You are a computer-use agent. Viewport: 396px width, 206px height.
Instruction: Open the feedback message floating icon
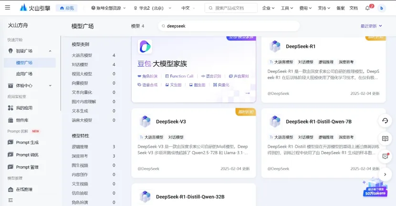385,156
